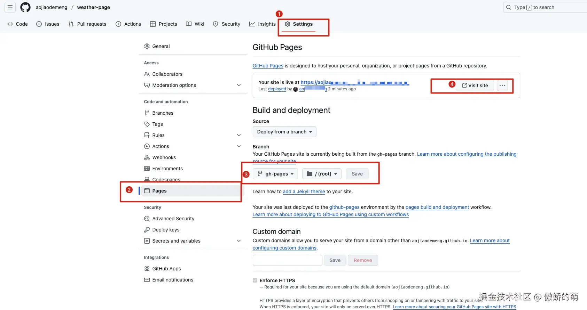
Task: Click the Visit site button
Action: click(475, 85)
